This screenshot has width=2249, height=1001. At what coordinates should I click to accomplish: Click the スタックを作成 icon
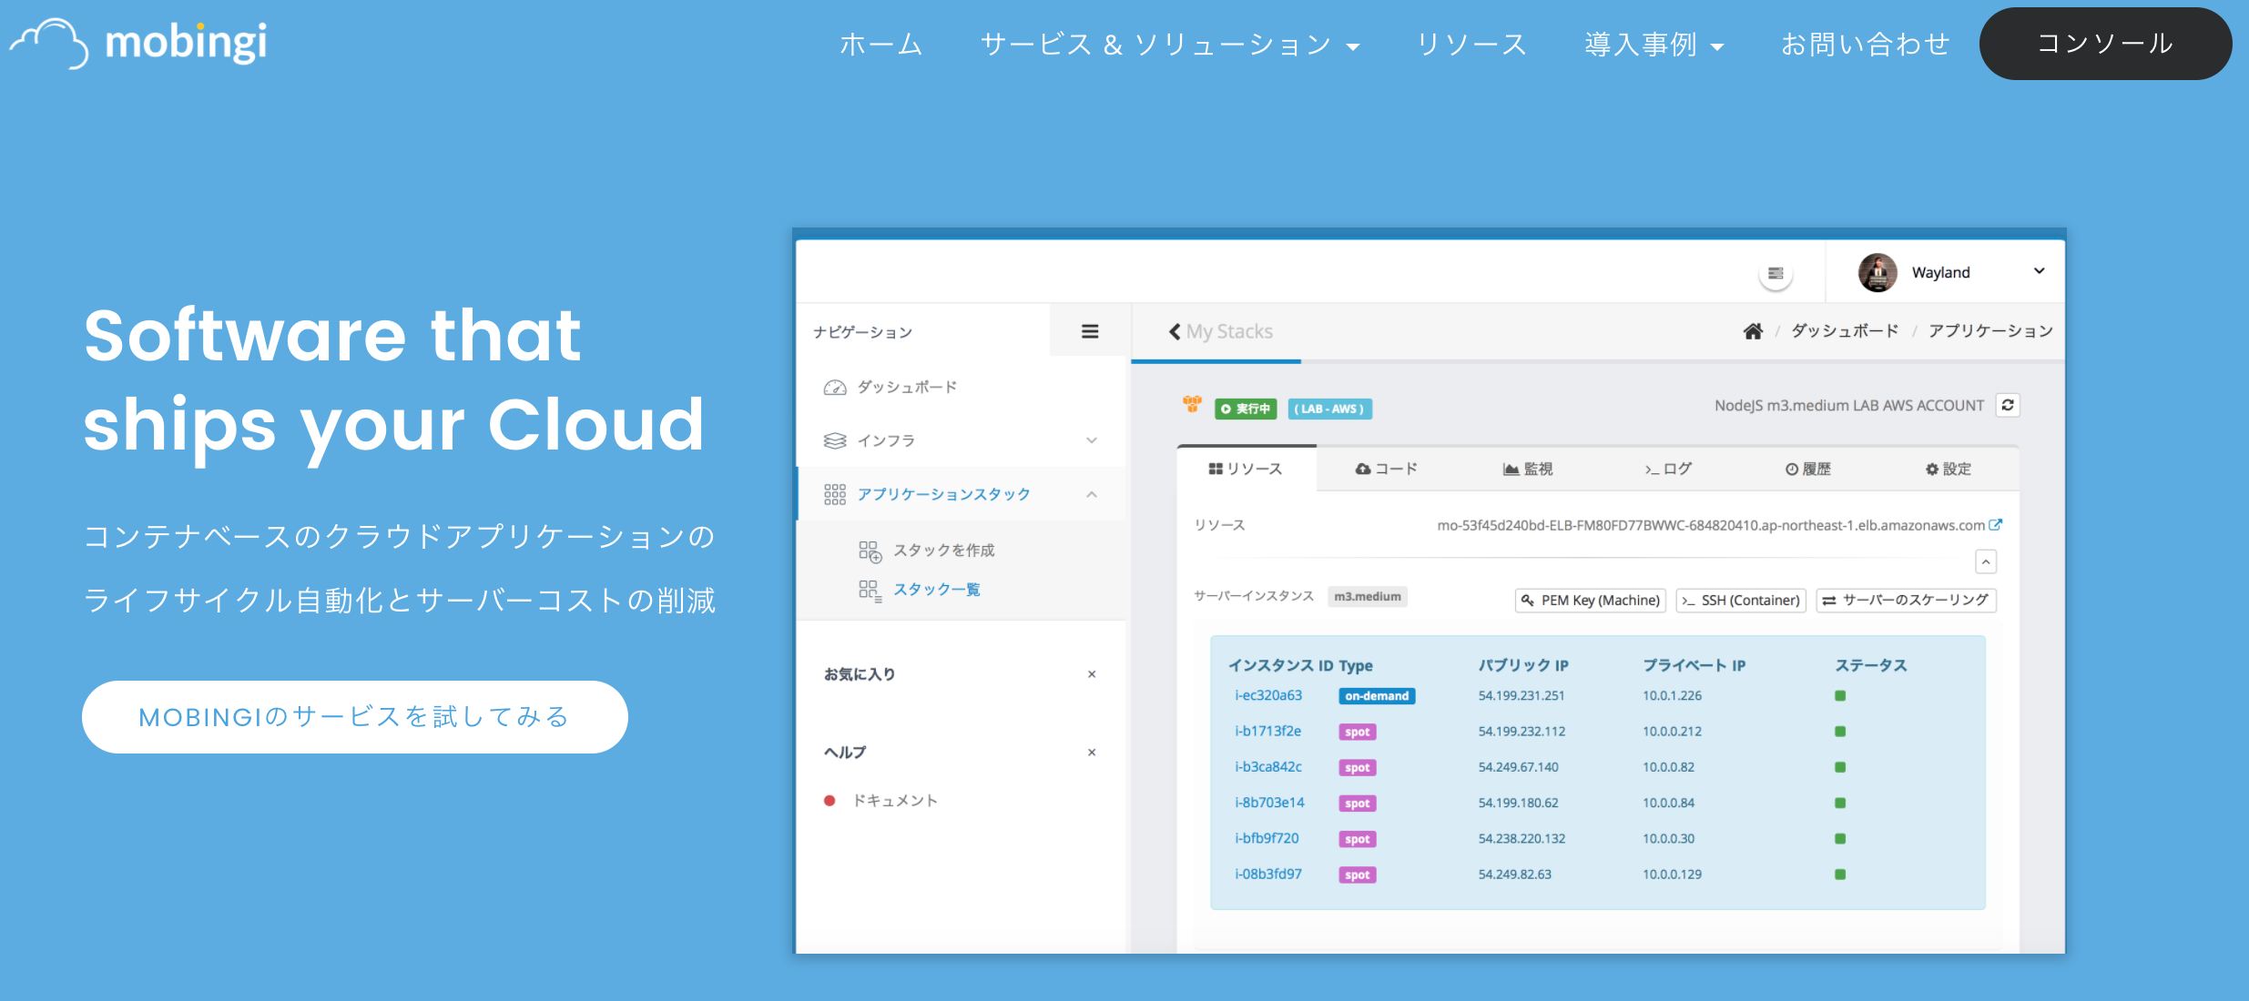(870, 551)
